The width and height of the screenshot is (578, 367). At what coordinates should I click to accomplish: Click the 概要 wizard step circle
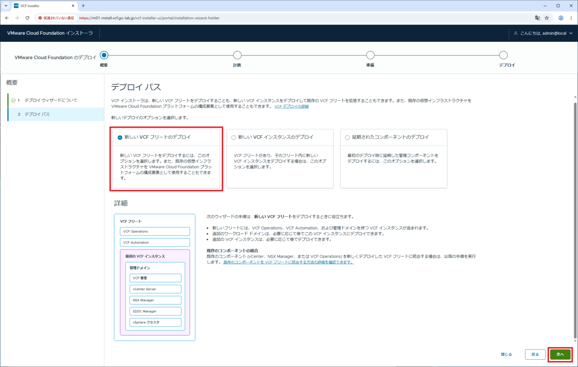coord(104,55)
